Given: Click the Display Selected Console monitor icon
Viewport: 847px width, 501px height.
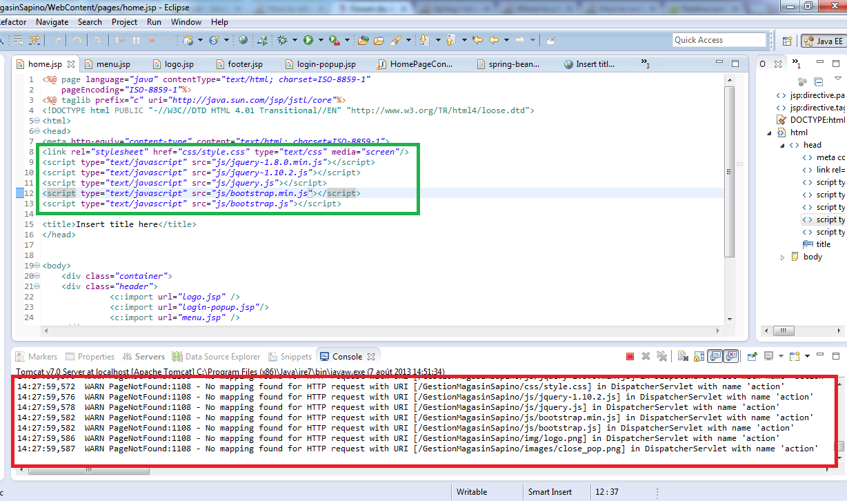Looking at the screenshot, I should coord(768,356).
